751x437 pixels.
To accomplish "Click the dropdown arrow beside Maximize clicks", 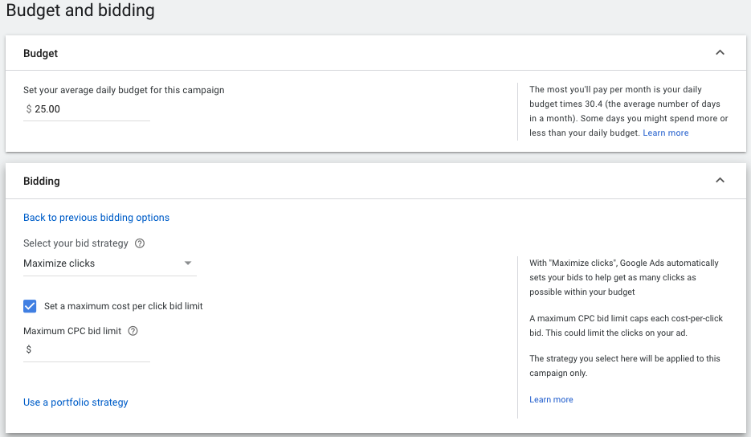I will click(188, 263).
